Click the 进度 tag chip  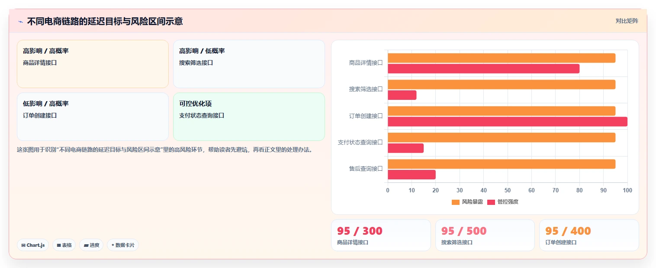91,245
